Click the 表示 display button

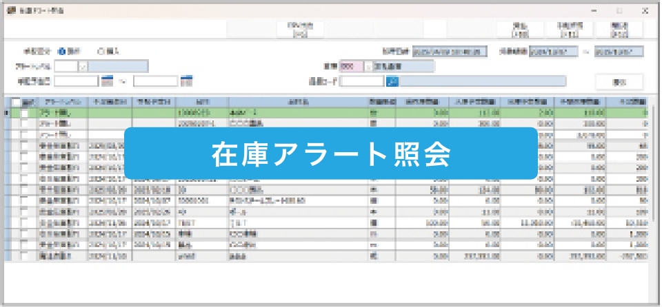point(619,81)
